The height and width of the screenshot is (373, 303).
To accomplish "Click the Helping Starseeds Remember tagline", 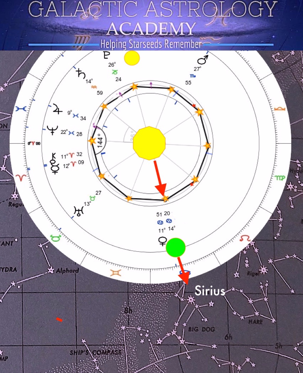I will (151, 44).
